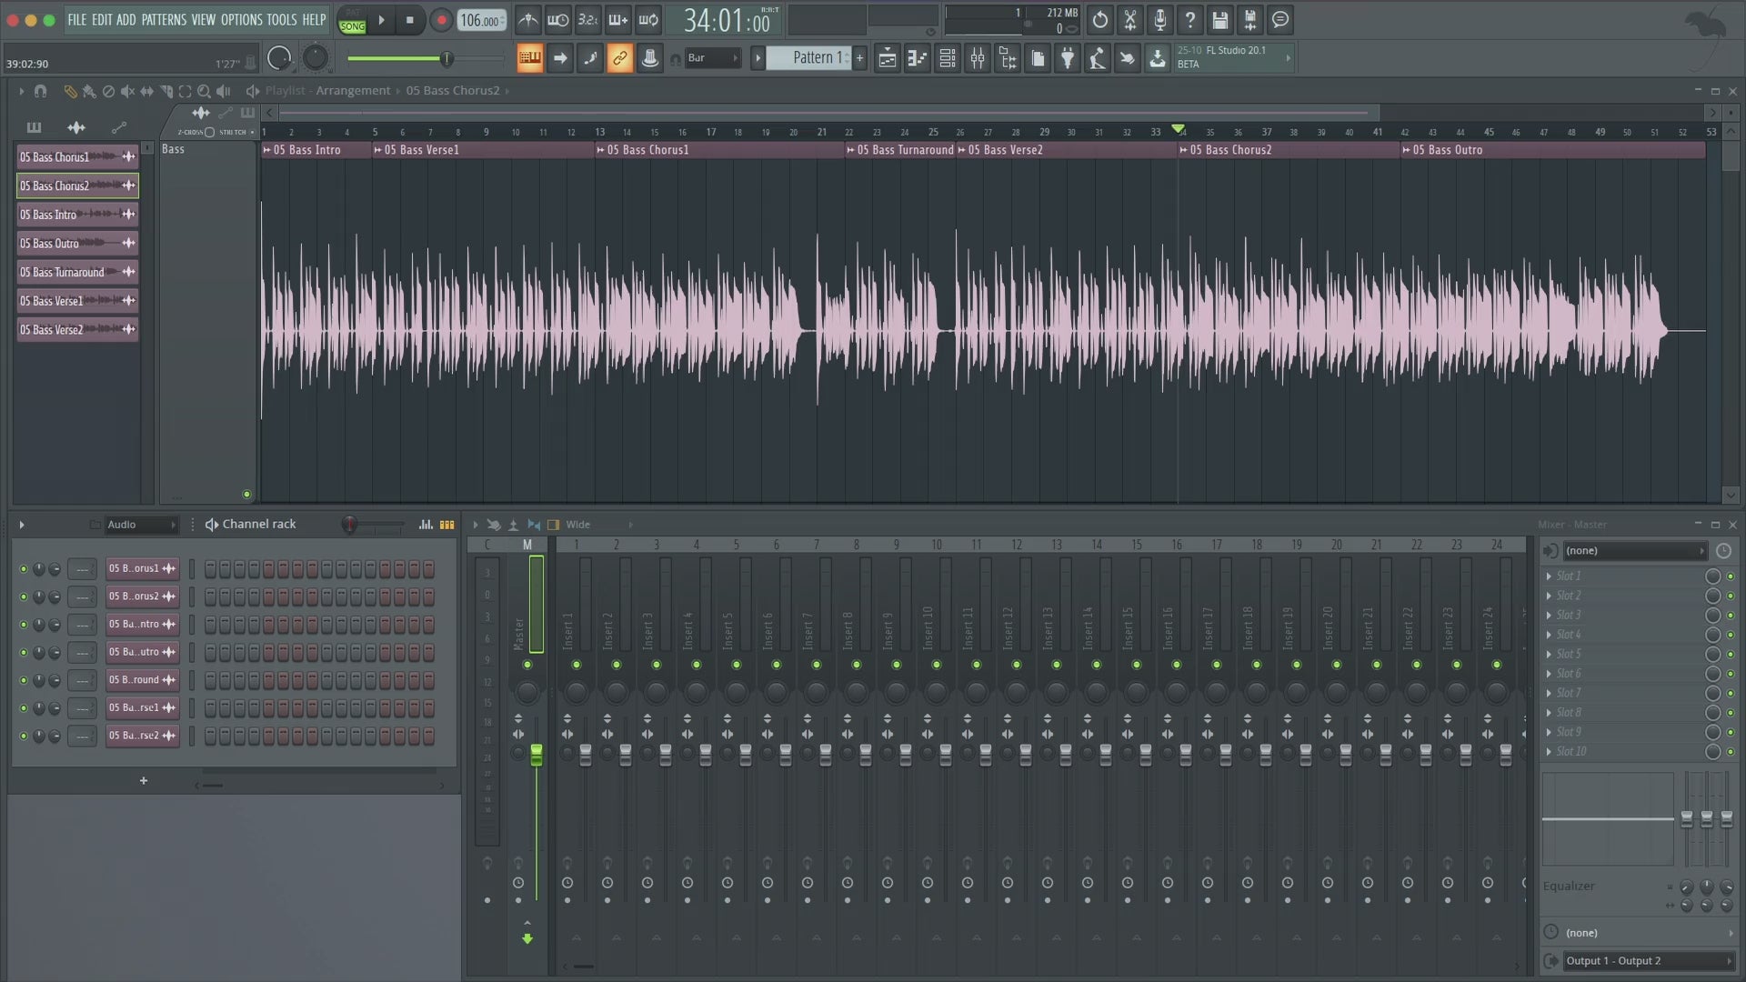This screenshot has height=982, width=1746.
Task: Click the tempo field showing 106.000
Action: pyautogui.click(x=482, y=20)
